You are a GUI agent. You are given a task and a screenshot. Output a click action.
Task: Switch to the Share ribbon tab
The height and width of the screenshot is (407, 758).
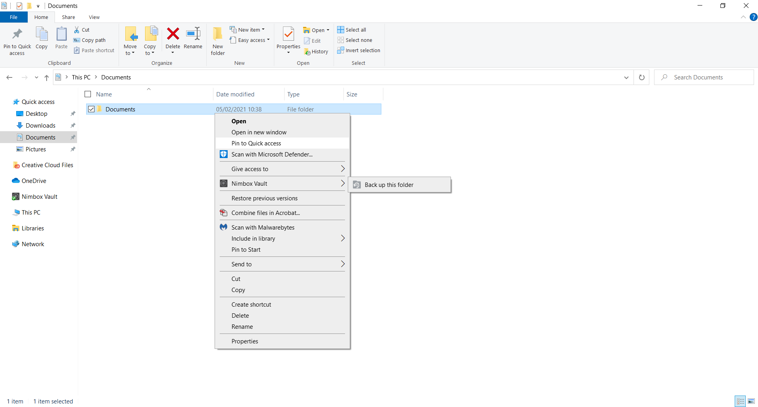[x=68, y=17]
